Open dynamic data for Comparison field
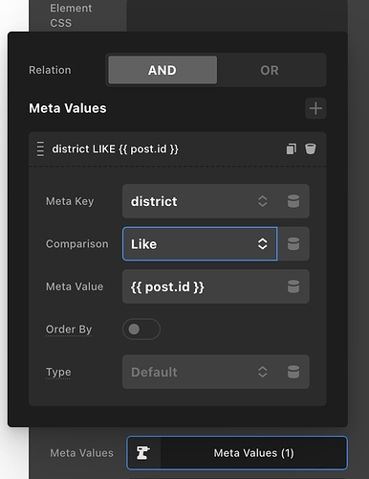Screen dimensions: 369x479 coord(293,244)
